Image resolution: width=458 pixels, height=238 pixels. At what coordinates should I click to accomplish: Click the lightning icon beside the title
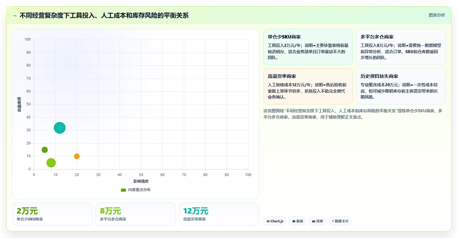coord(15,16)
